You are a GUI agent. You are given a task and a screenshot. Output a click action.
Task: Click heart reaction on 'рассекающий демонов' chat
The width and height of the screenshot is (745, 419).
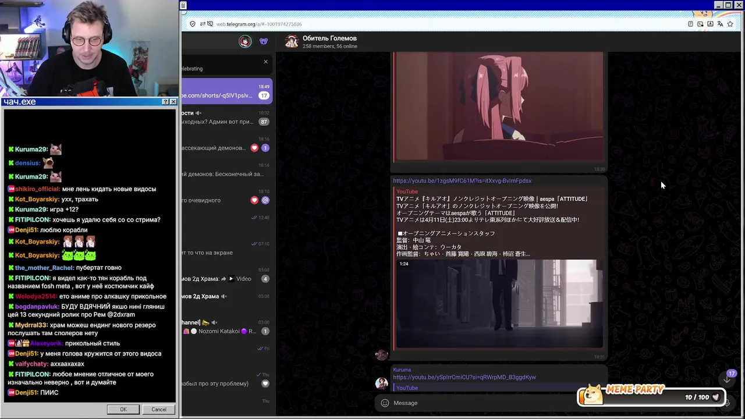[x=254, y=148]
